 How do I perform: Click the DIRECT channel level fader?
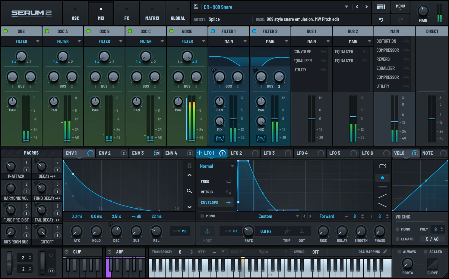coord(432,119)
